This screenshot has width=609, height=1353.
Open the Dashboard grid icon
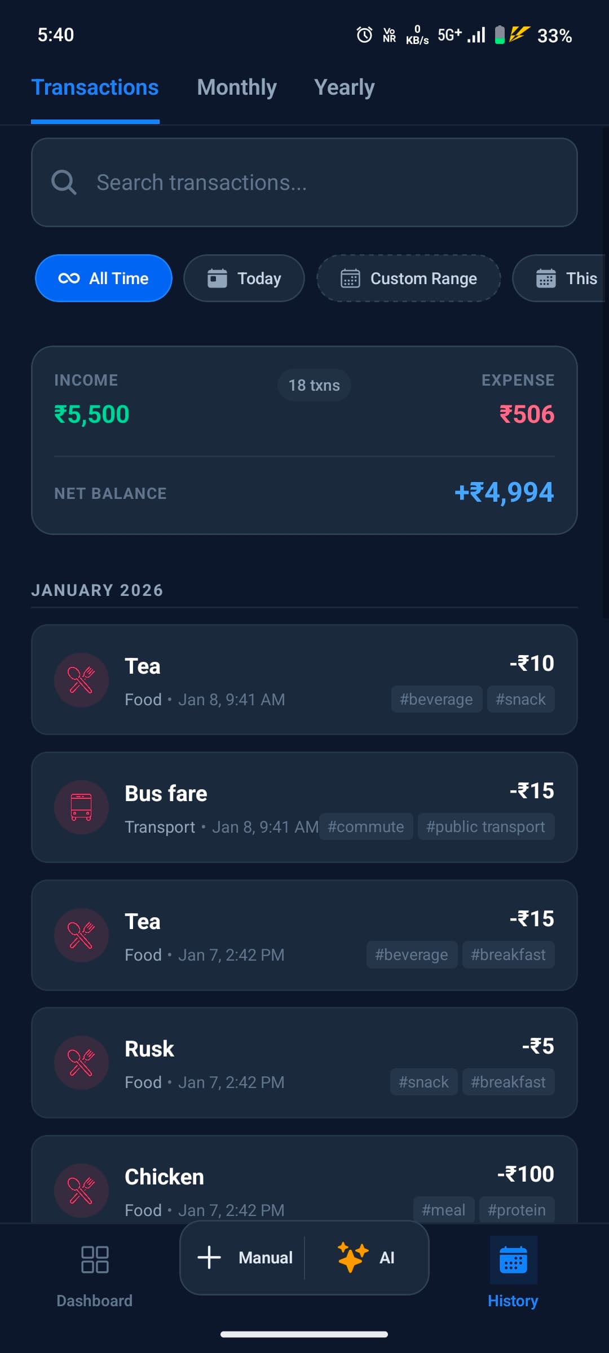95,1259
